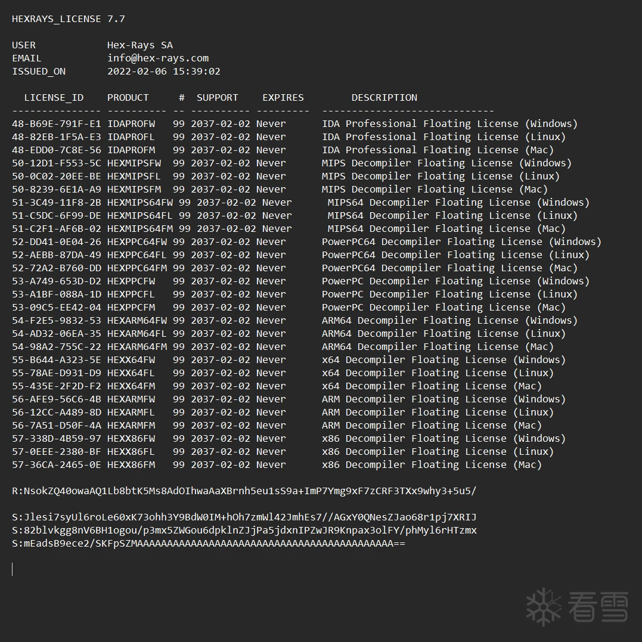The image size is (642, 642).
Task: Click product code HEXPPC64FW
Action: tap(137, 241)
